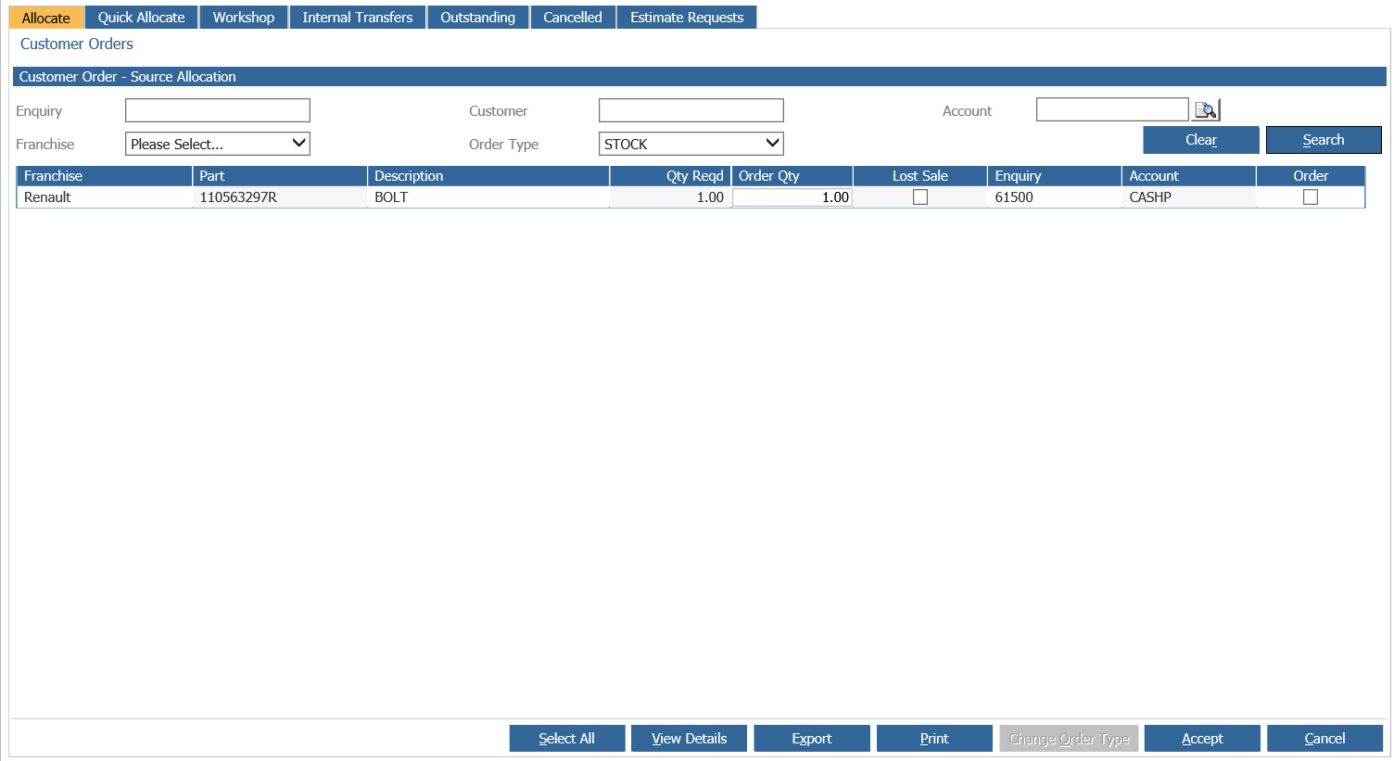
Task: Open the Workshop tab
Action: point(244,18)
